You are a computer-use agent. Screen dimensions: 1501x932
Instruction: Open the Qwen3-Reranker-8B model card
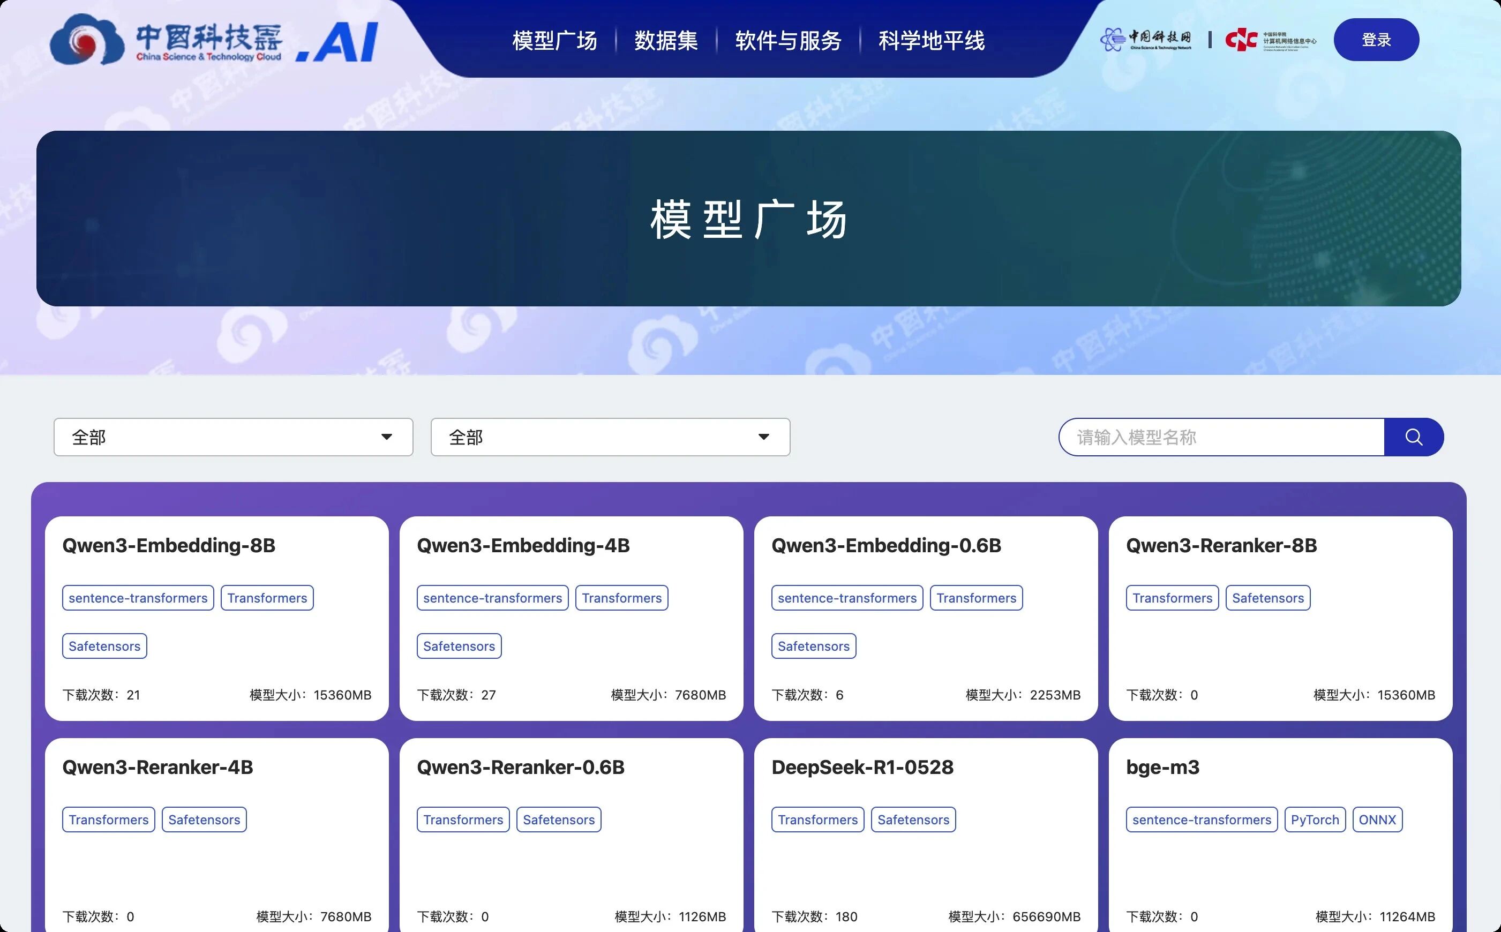[x=1280, y=618]
